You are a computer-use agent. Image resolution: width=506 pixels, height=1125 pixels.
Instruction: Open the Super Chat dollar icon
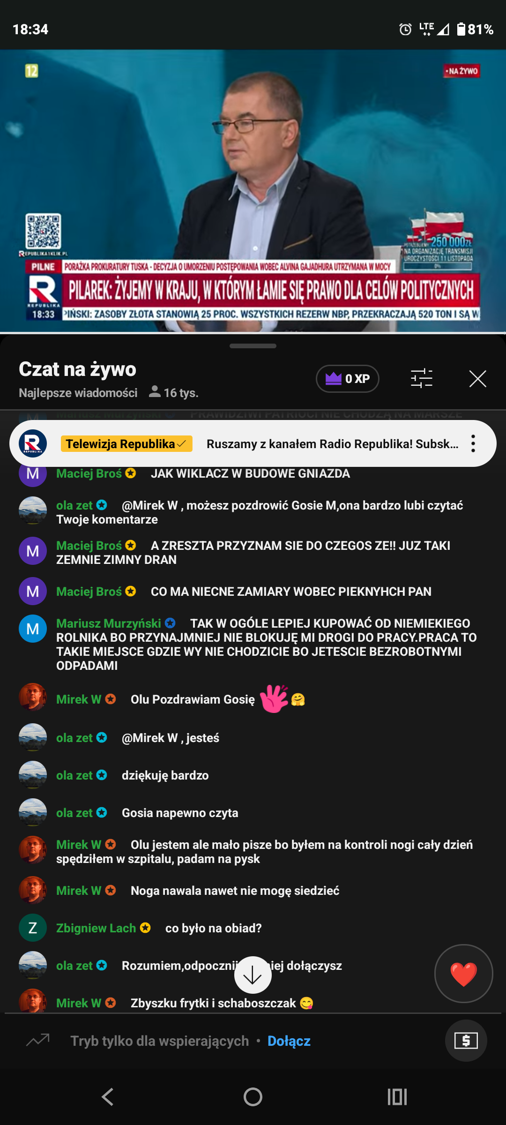(466, 1041)
